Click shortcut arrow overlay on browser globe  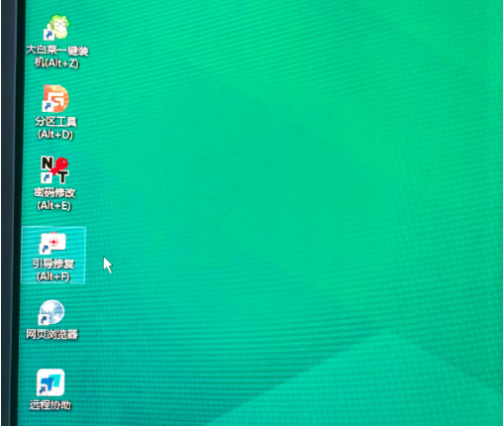[x=43, y=320]
